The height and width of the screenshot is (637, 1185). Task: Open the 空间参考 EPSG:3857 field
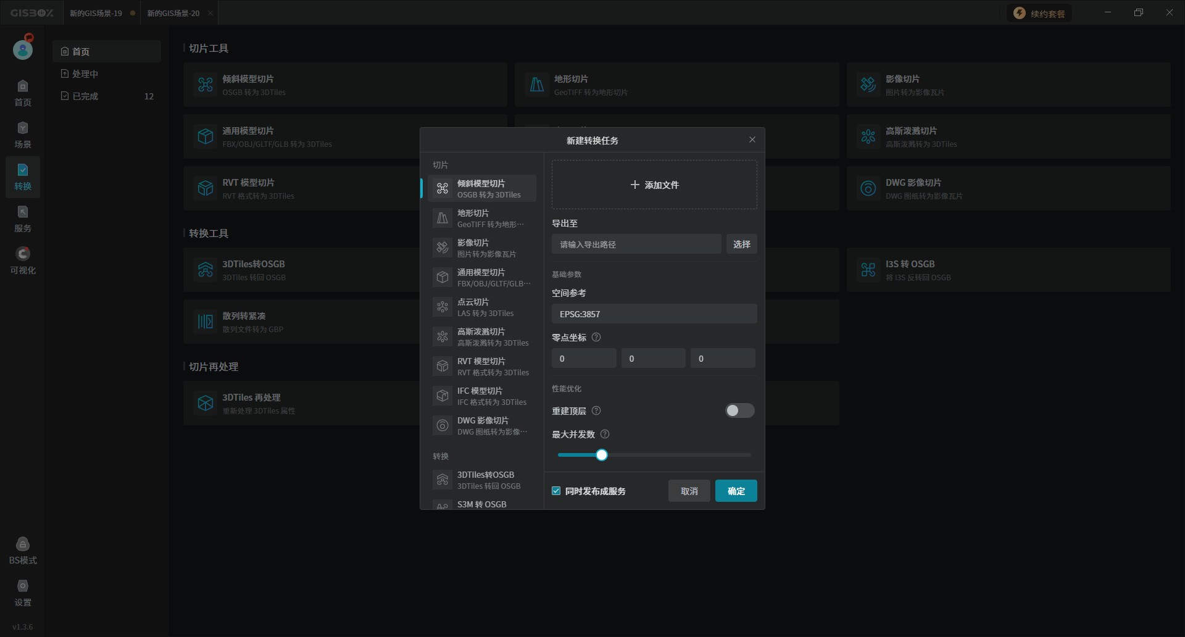(654, 314)
